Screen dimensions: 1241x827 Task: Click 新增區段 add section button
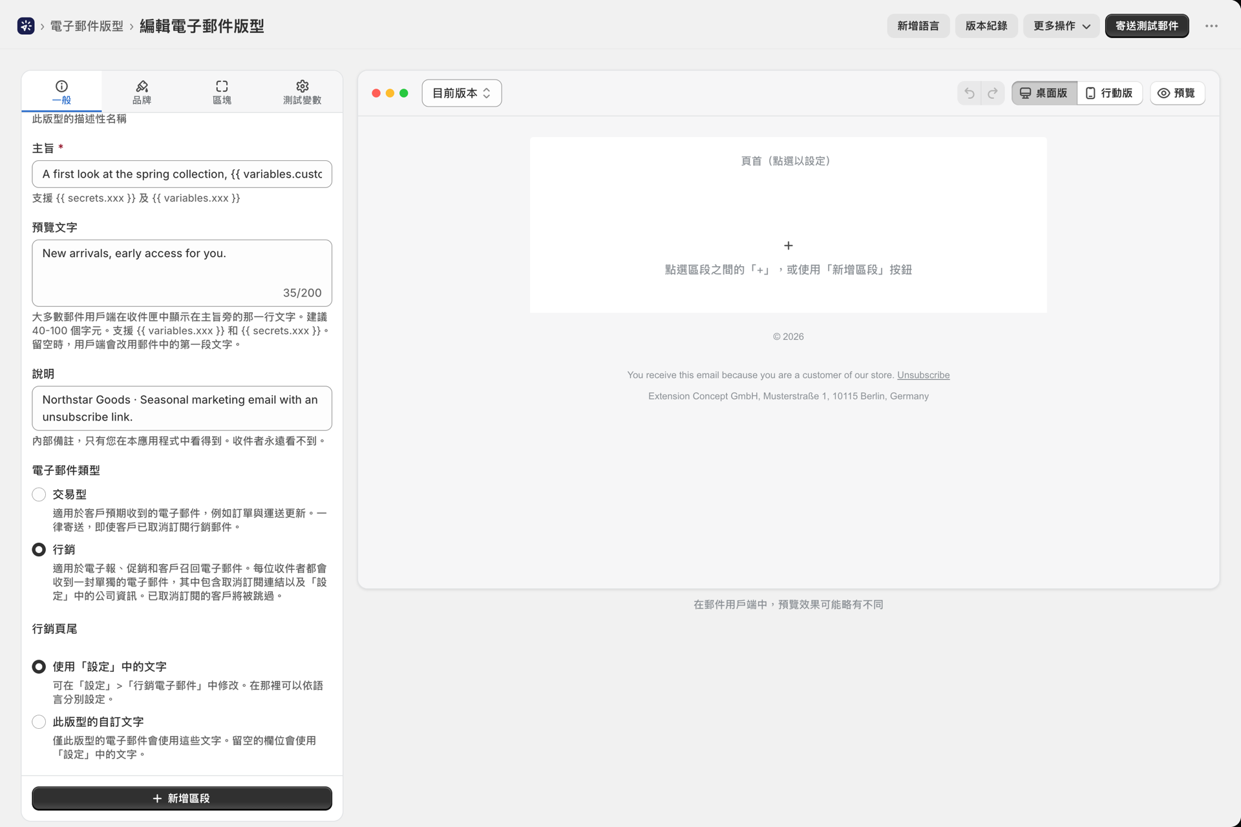point(182,798)
